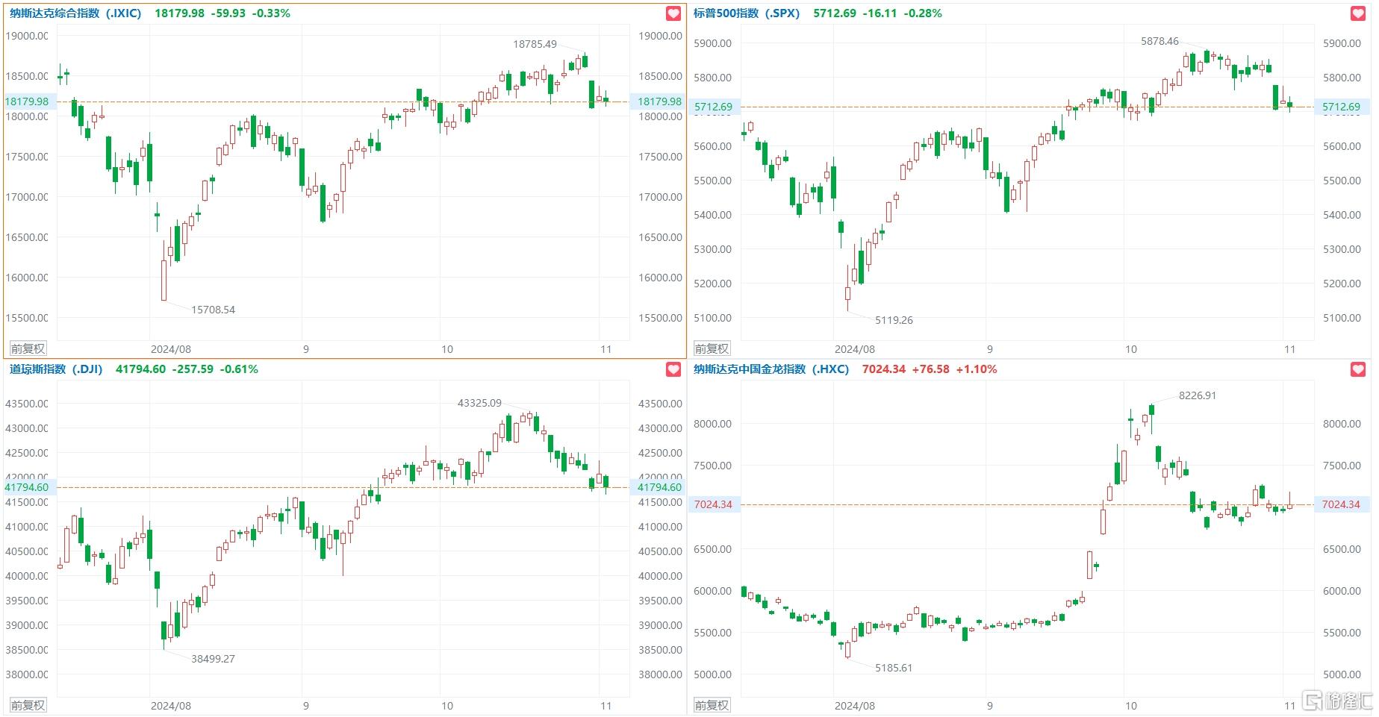Click the 2024/08 date on Dow Jones axis
The image size is (1379, 717).
171,706
